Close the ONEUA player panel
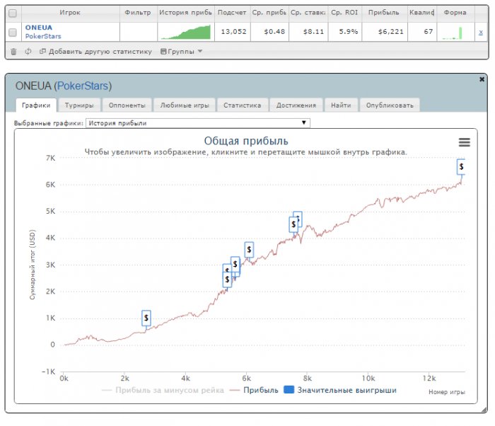Screen dimensions: 495x426 (482, 79)
